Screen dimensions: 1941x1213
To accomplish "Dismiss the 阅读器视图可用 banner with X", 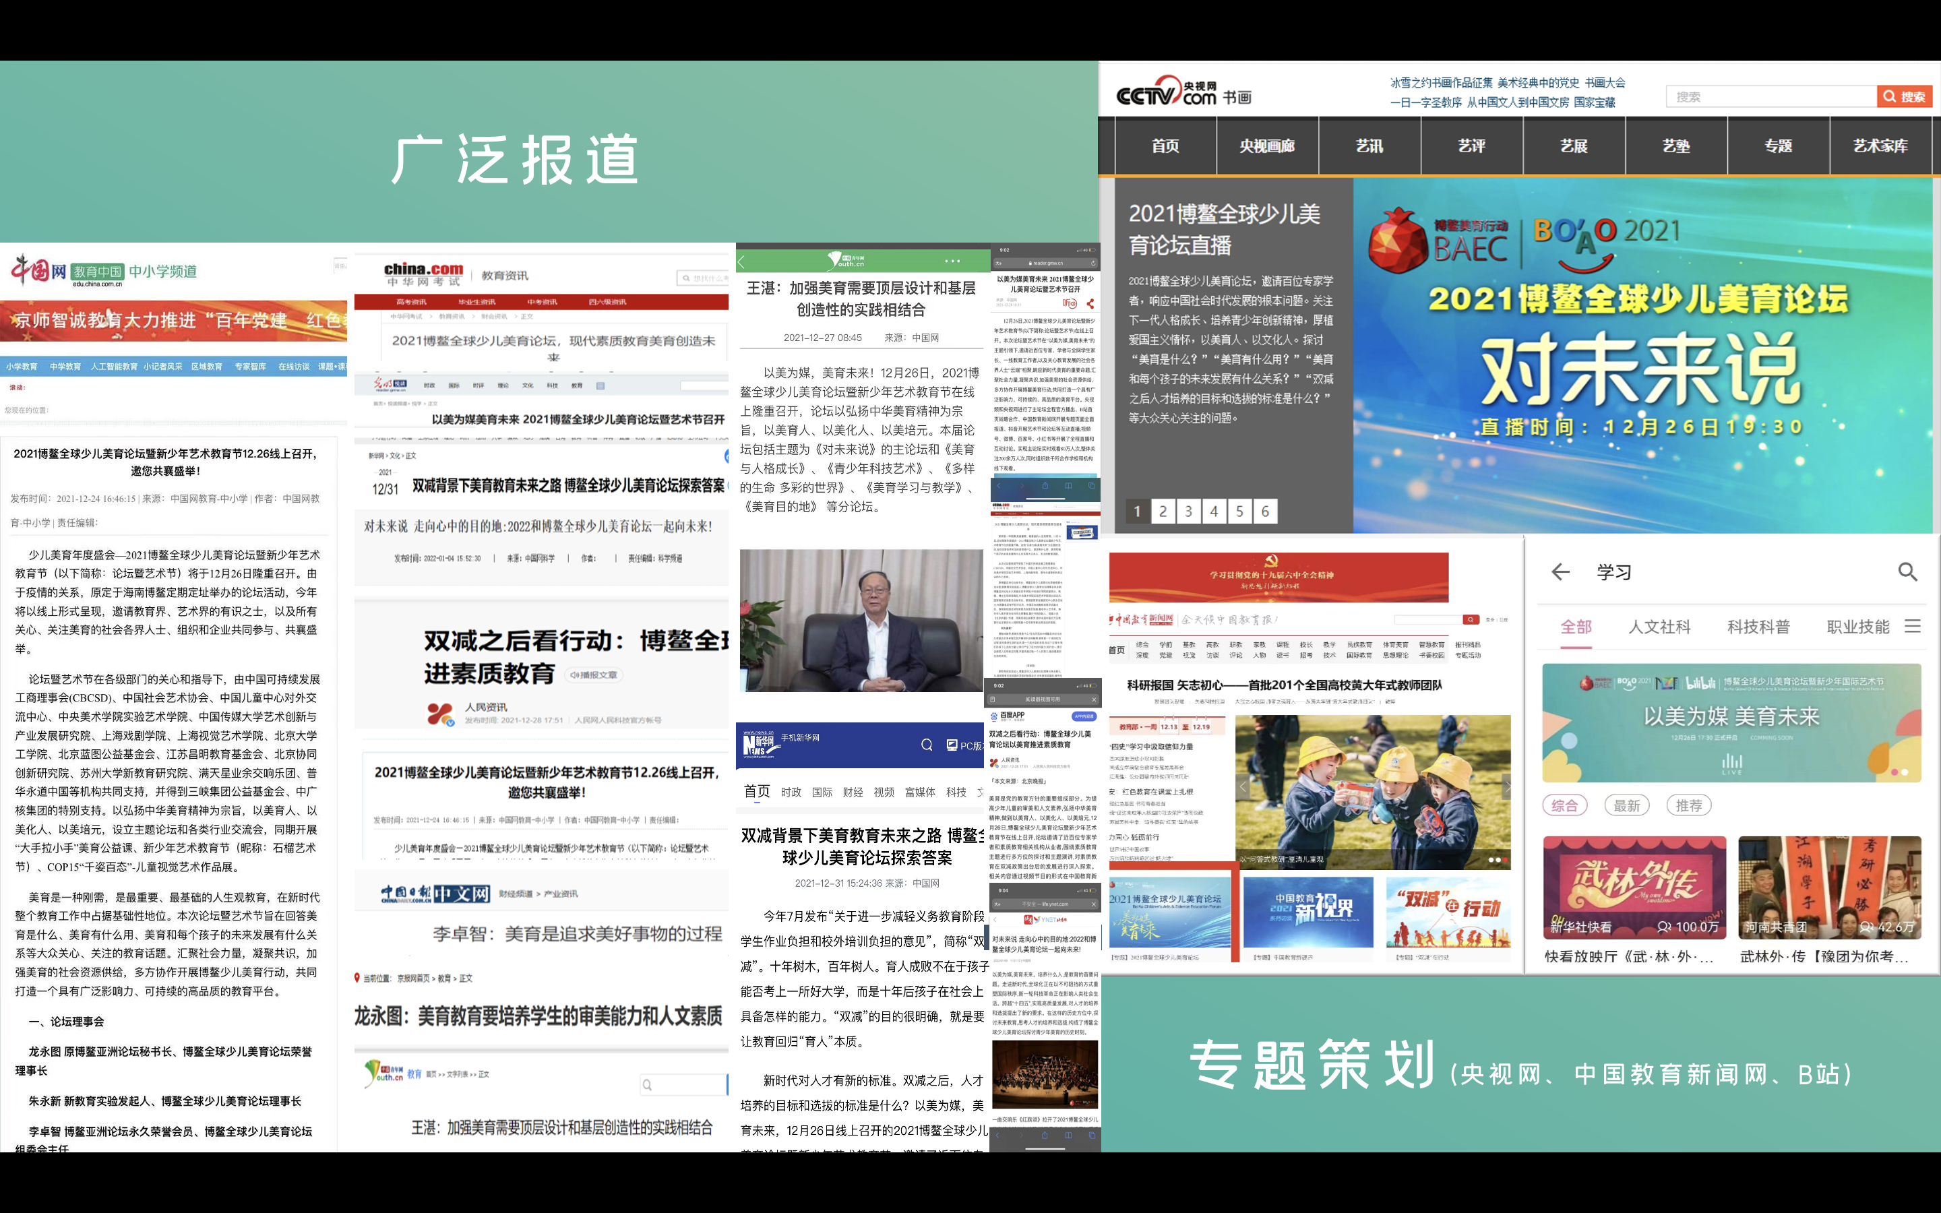I will point(1094,699).
